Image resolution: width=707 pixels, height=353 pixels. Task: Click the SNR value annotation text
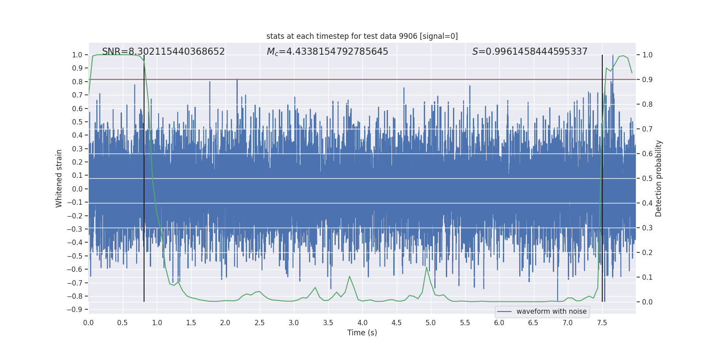163,52
